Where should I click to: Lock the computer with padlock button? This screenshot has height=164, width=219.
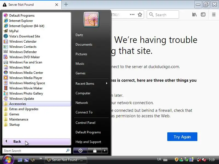[x=95, y=151]
